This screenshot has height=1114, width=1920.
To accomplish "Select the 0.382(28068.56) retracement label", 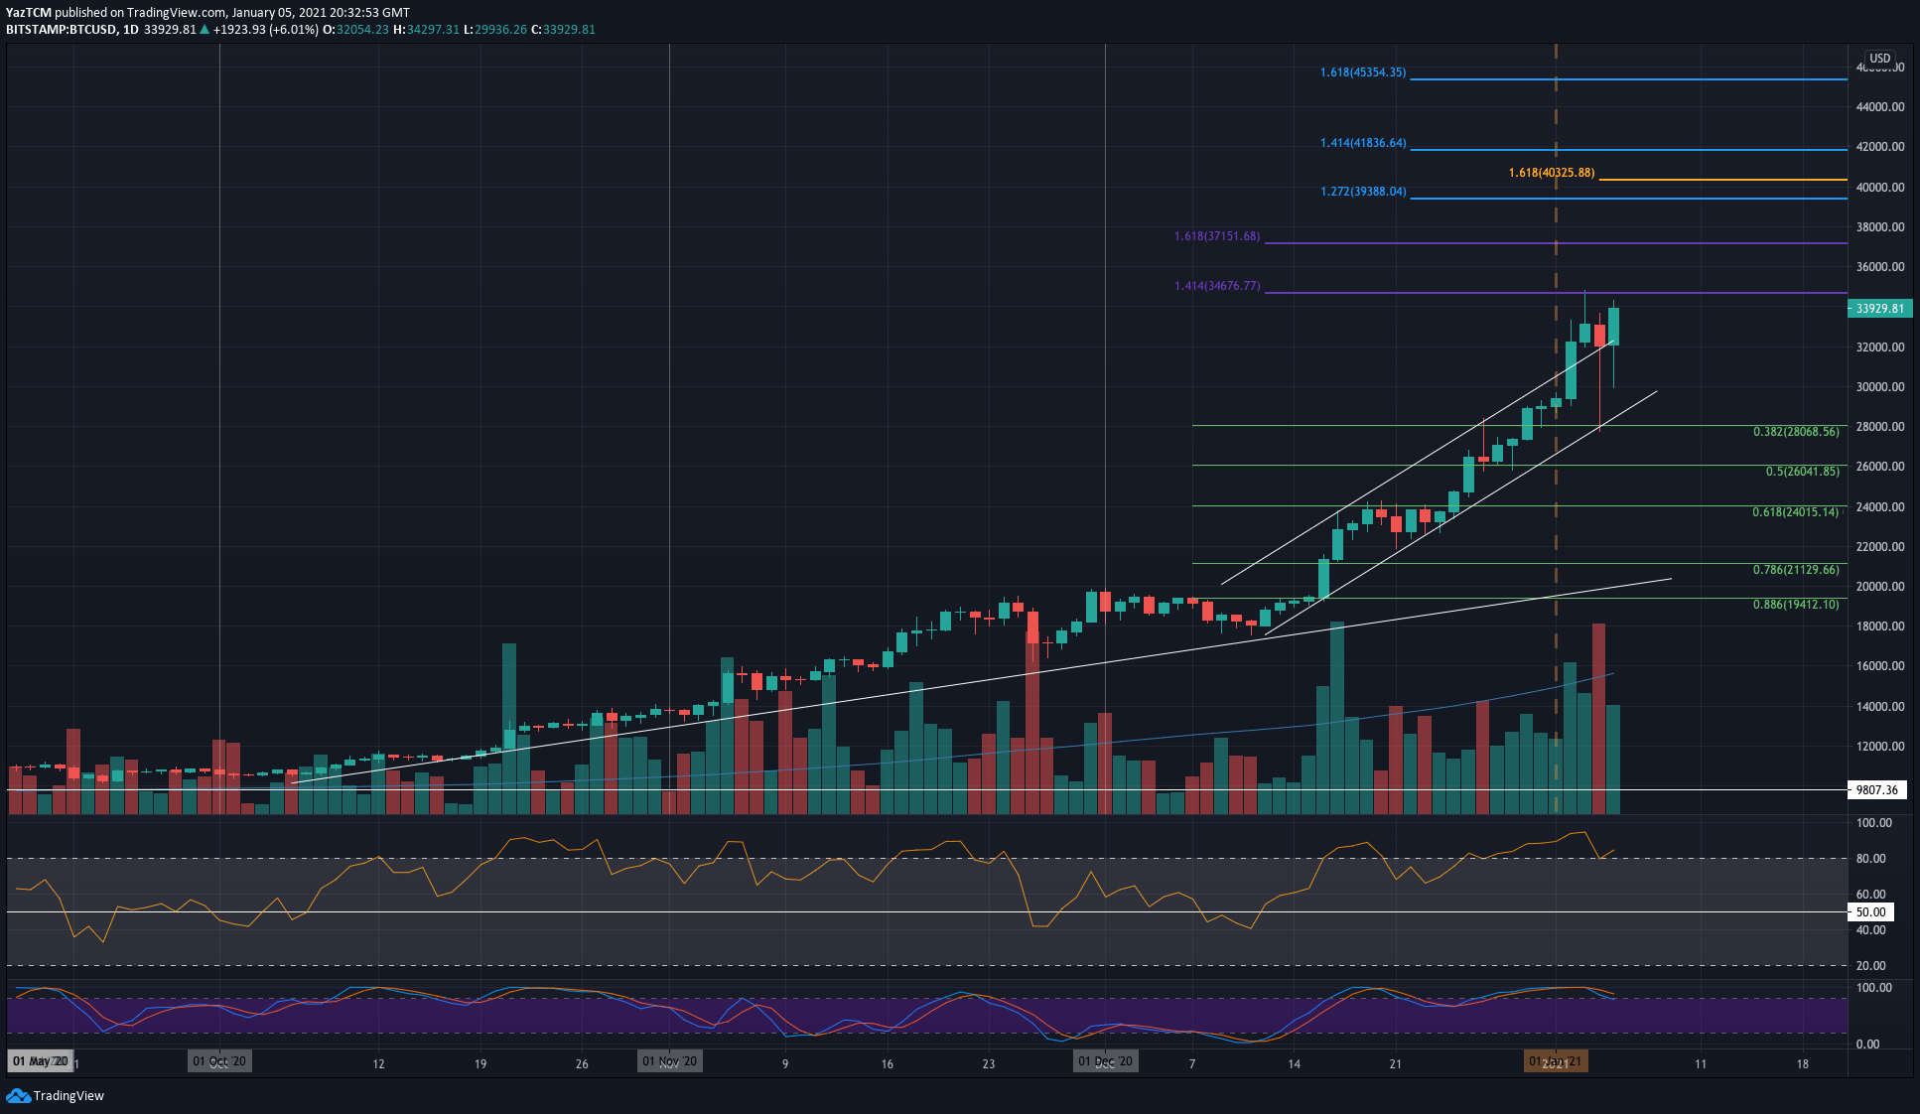I will [1796, 432].
